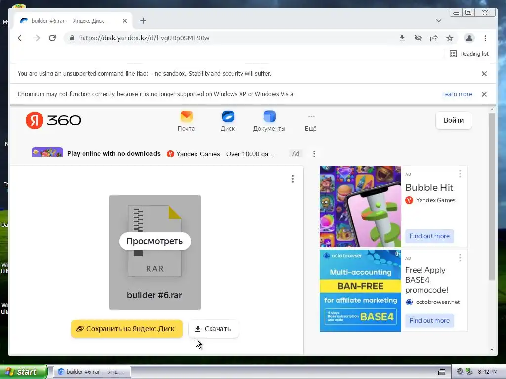The width and height of the screenshot is (506, 379).
Task: Close the builder #6.rar tab
Action: [125, 21]
